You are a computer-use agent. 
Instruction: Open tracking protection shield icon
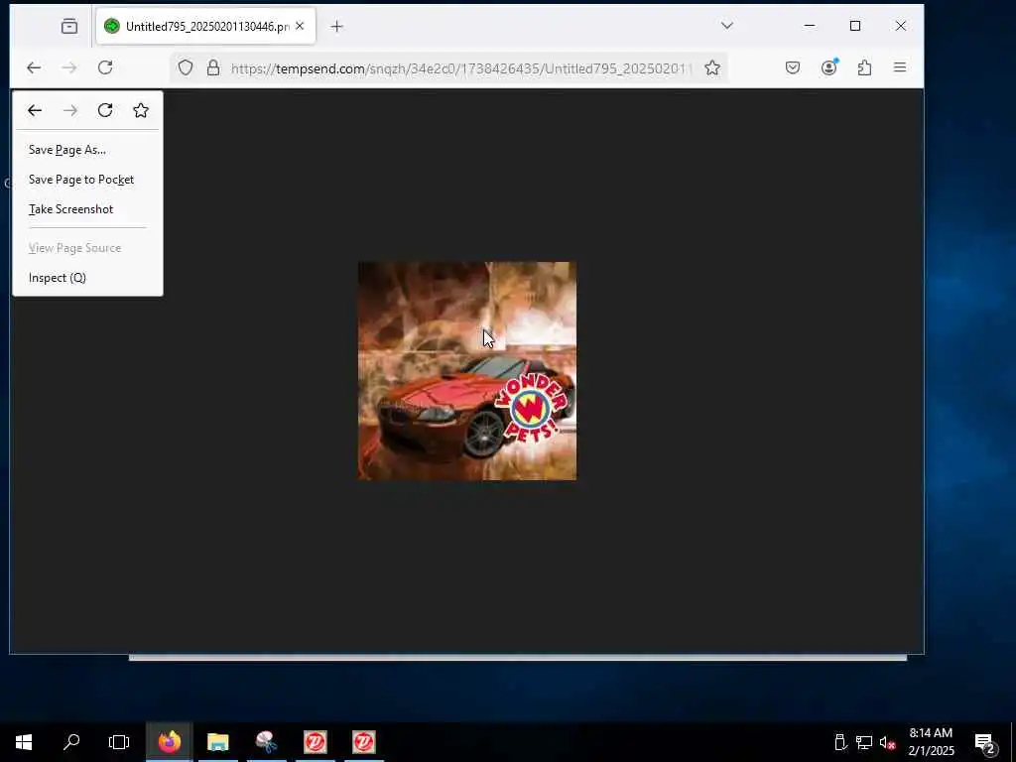186,67
